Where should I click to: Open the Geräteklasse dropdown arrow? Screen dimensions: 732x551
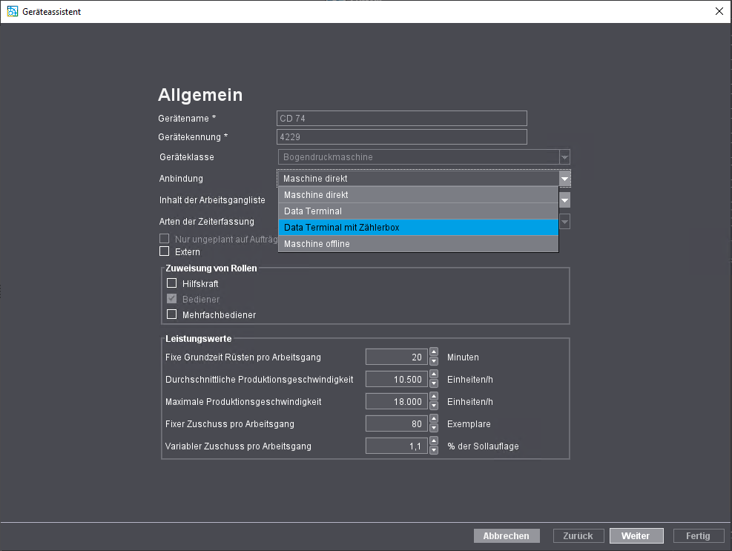click(x=564, y=157)
